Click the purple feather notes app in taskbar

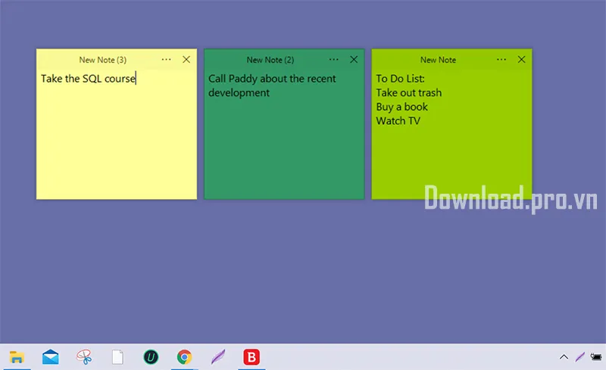[218, 357]
